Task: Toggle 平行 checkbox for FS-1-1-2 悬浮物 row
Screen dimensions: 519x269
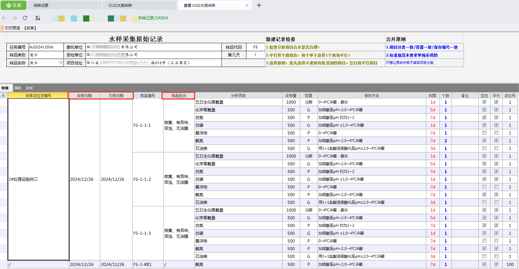Action: pos(496,187)
